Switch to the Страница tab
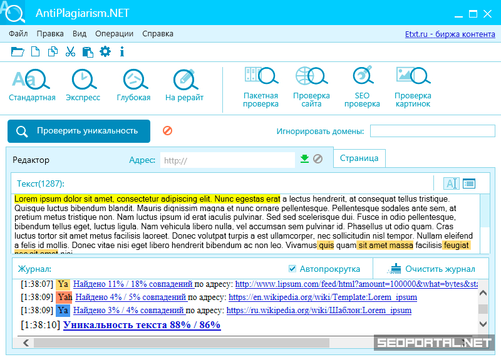The image size is (501, 357). (359, 158)
